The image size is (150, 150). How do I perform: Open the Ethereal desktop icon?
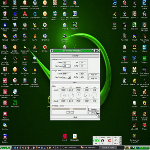tap(25, 26)
